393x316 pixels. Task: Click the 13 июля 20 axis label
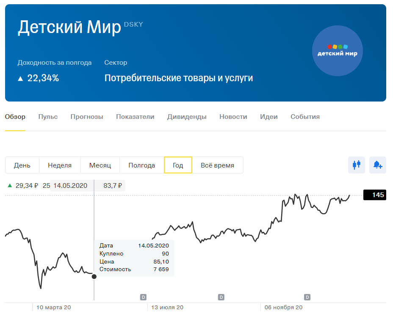167,307
